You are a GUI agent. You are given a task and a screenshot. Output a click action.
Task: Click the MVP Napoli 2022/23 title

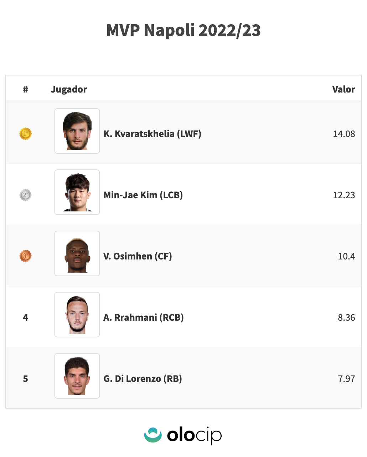pos(183,30)
